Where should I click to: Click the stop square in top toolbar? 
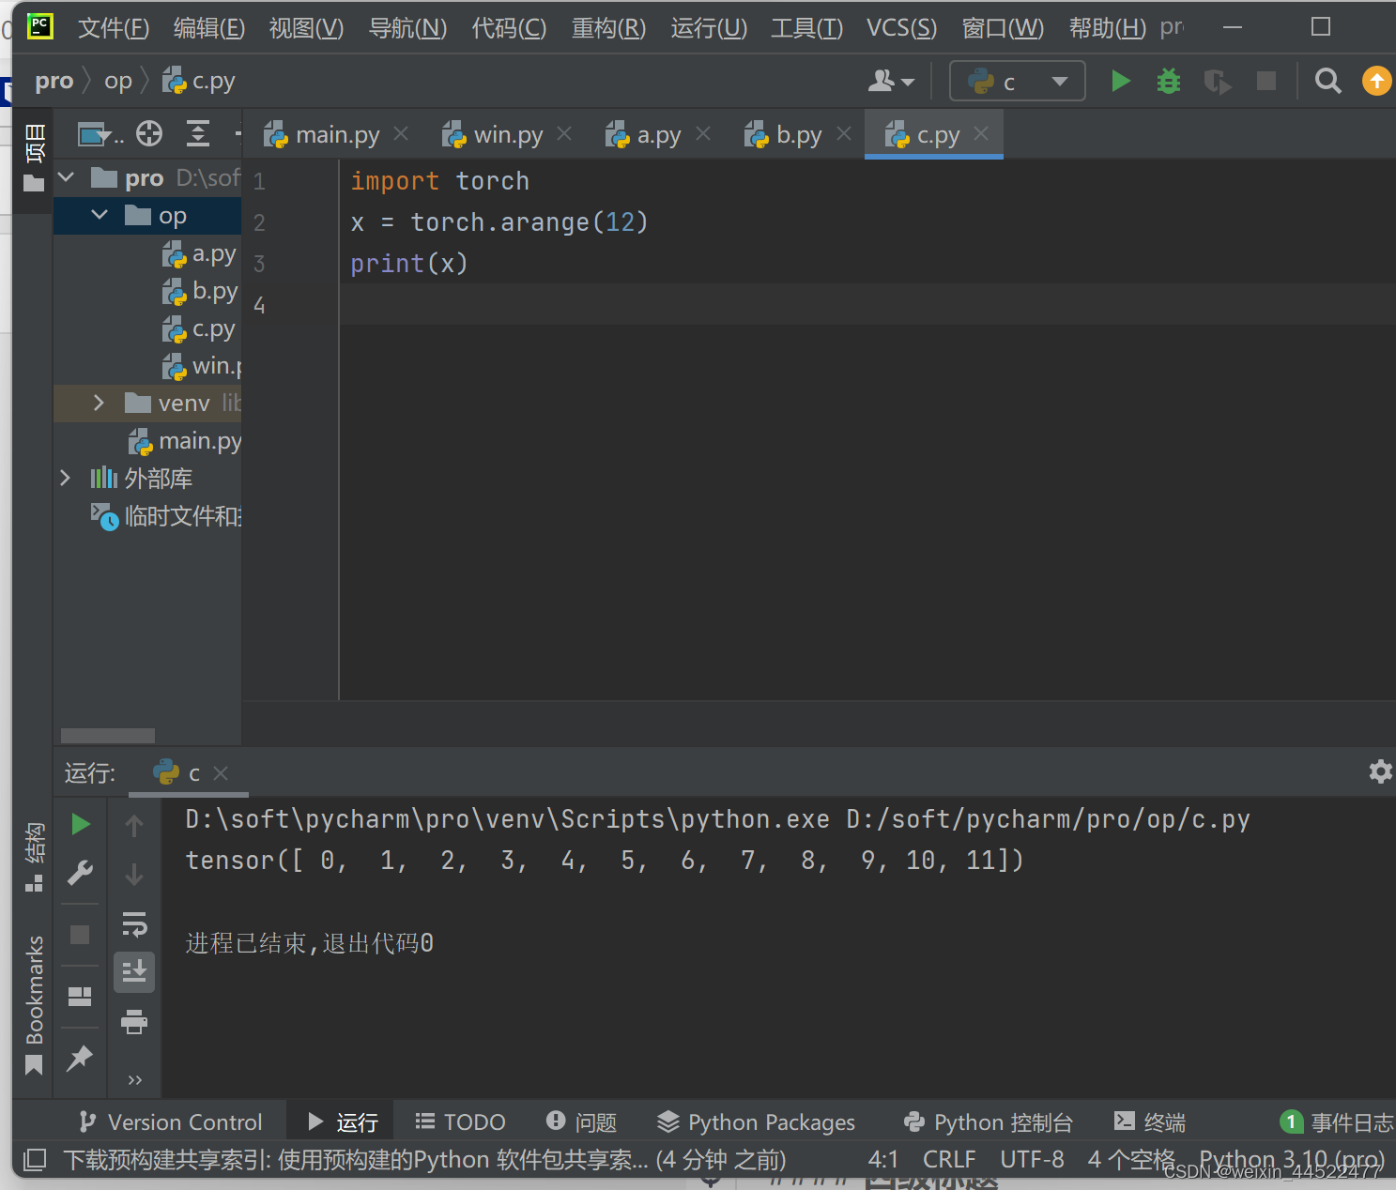1266,81
